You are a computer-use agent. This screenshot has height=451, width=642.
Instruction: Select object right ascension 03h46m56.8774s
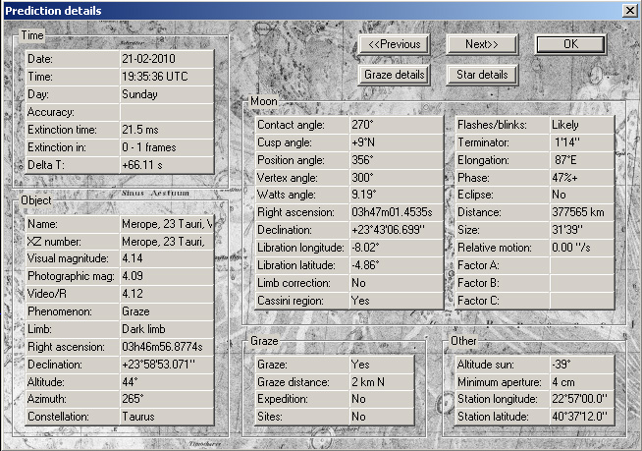[x=167, y=347]
